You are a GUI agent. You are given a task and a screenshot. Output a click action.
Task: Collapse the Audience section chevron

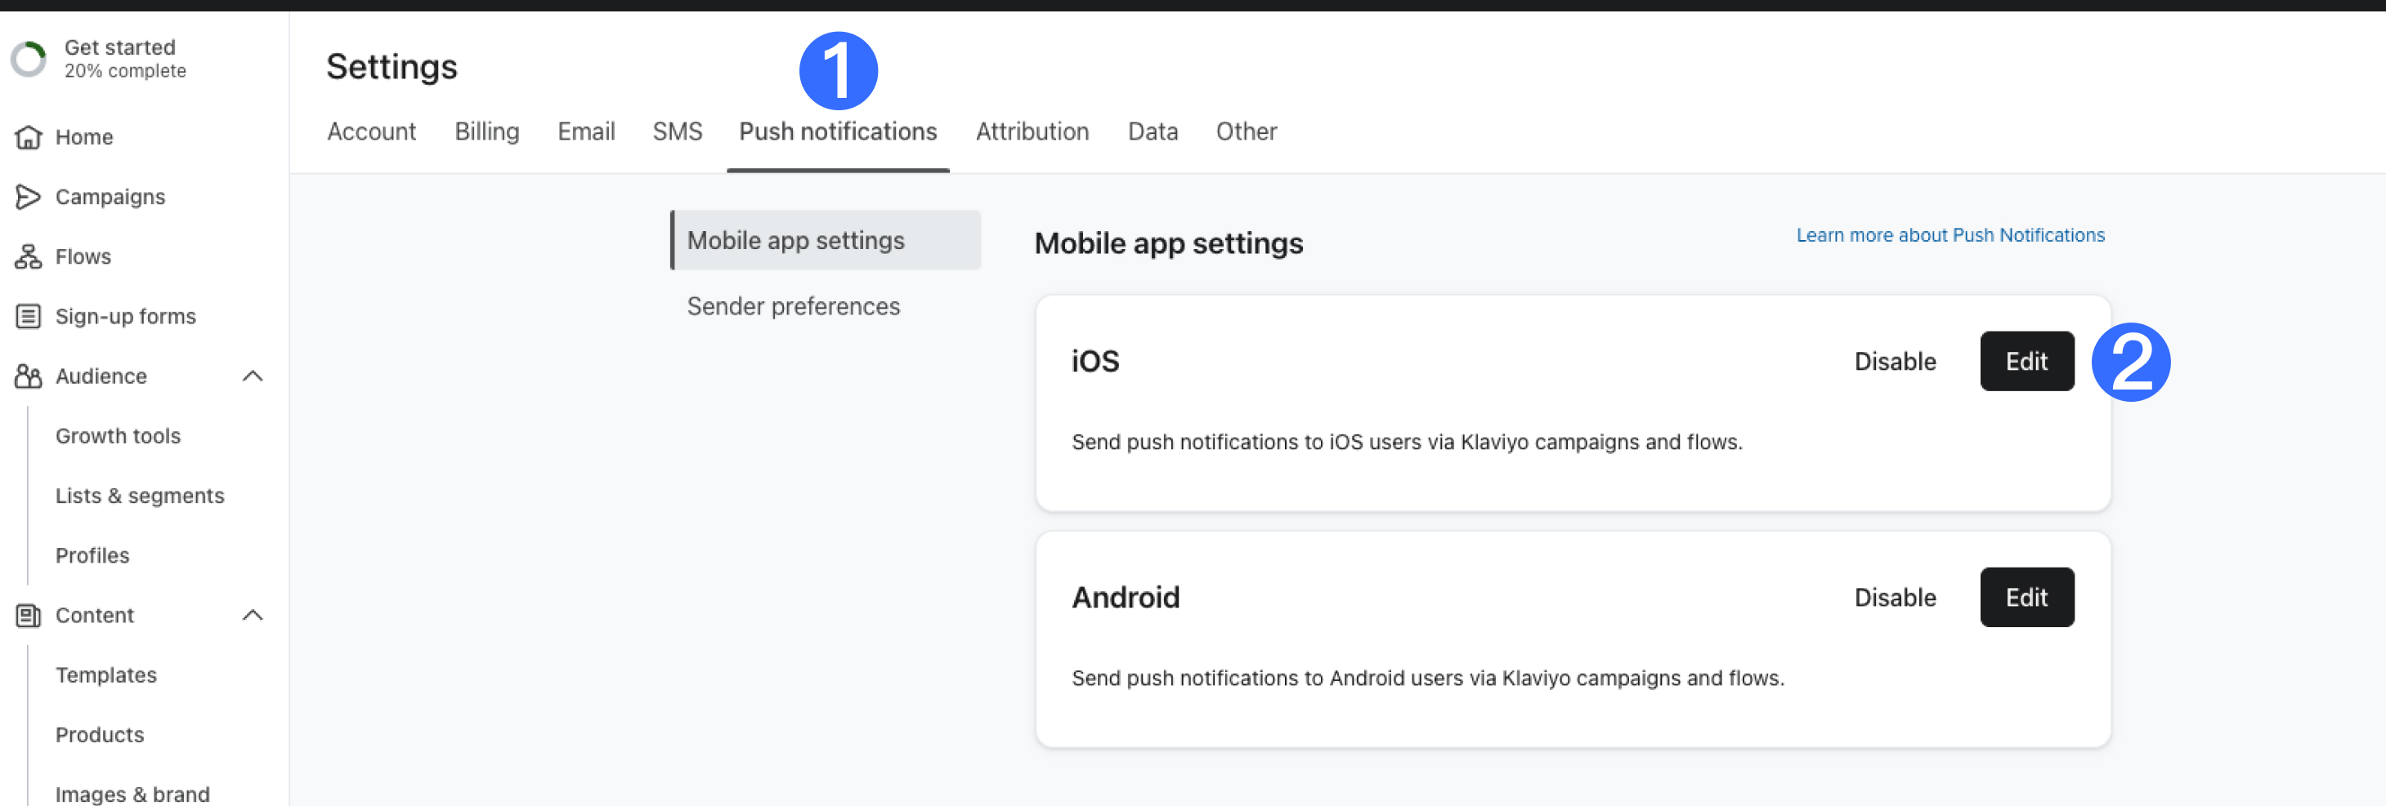tap(252, 376)
